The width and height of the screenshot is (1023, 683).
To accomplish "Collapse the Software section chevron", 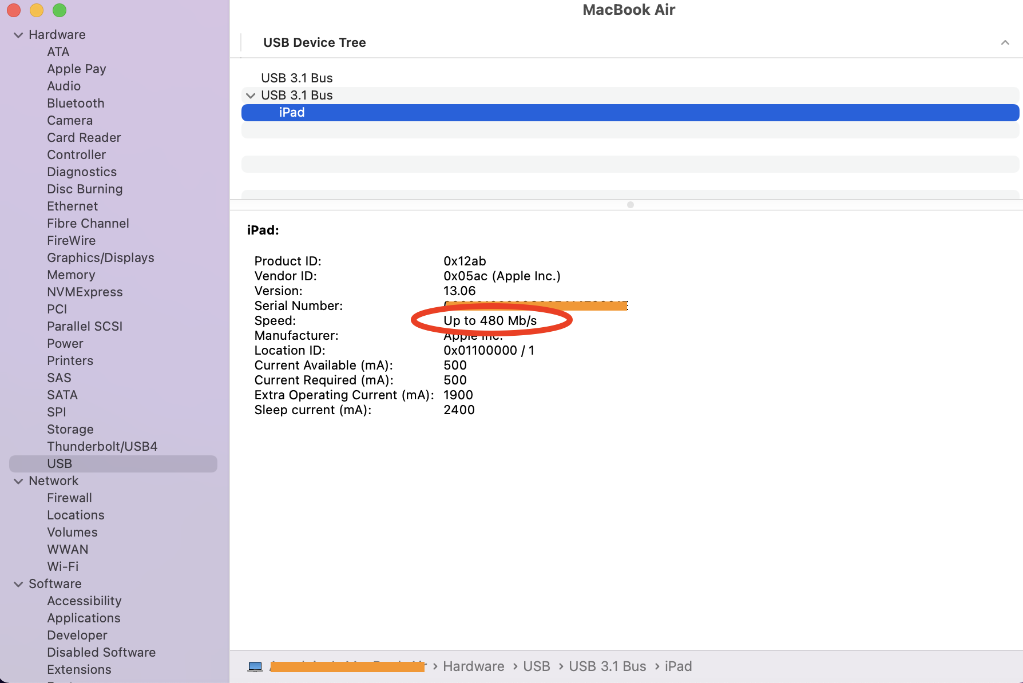I will pos(18,584).
